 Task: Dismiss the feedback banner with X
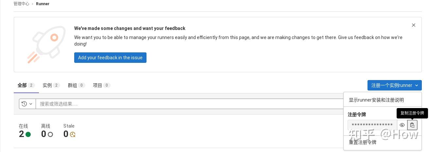tap(414, 25)
